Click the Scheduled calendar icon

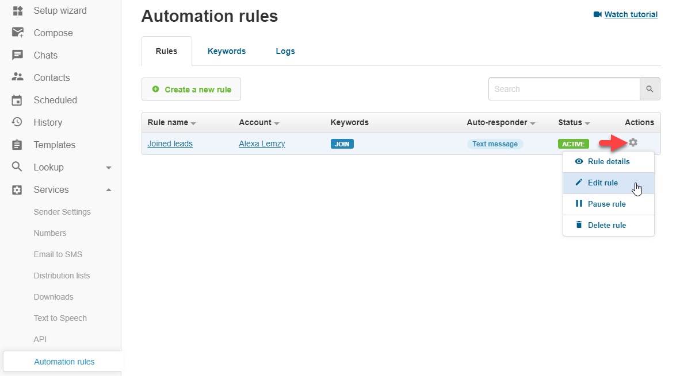17,100
